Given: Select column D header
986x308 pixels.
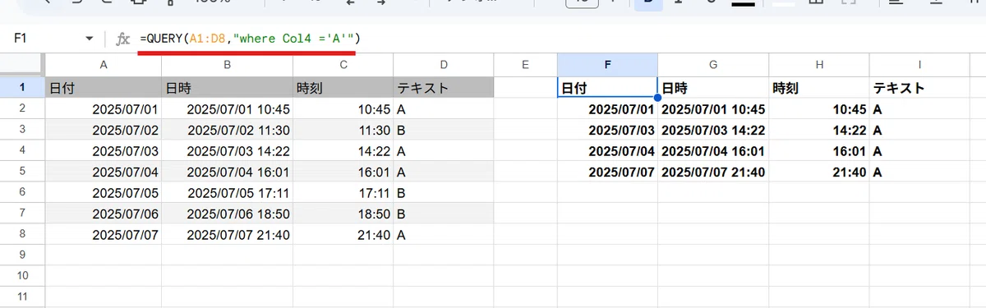Looking at the screenshot, I should (444, 65).
